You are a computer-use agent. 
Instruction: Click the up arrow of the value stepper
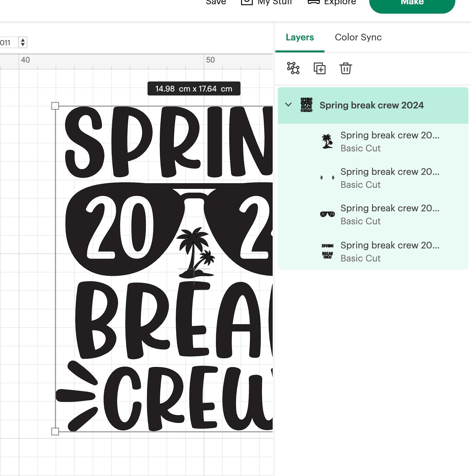pyautogui.click(x=23, y=40)
